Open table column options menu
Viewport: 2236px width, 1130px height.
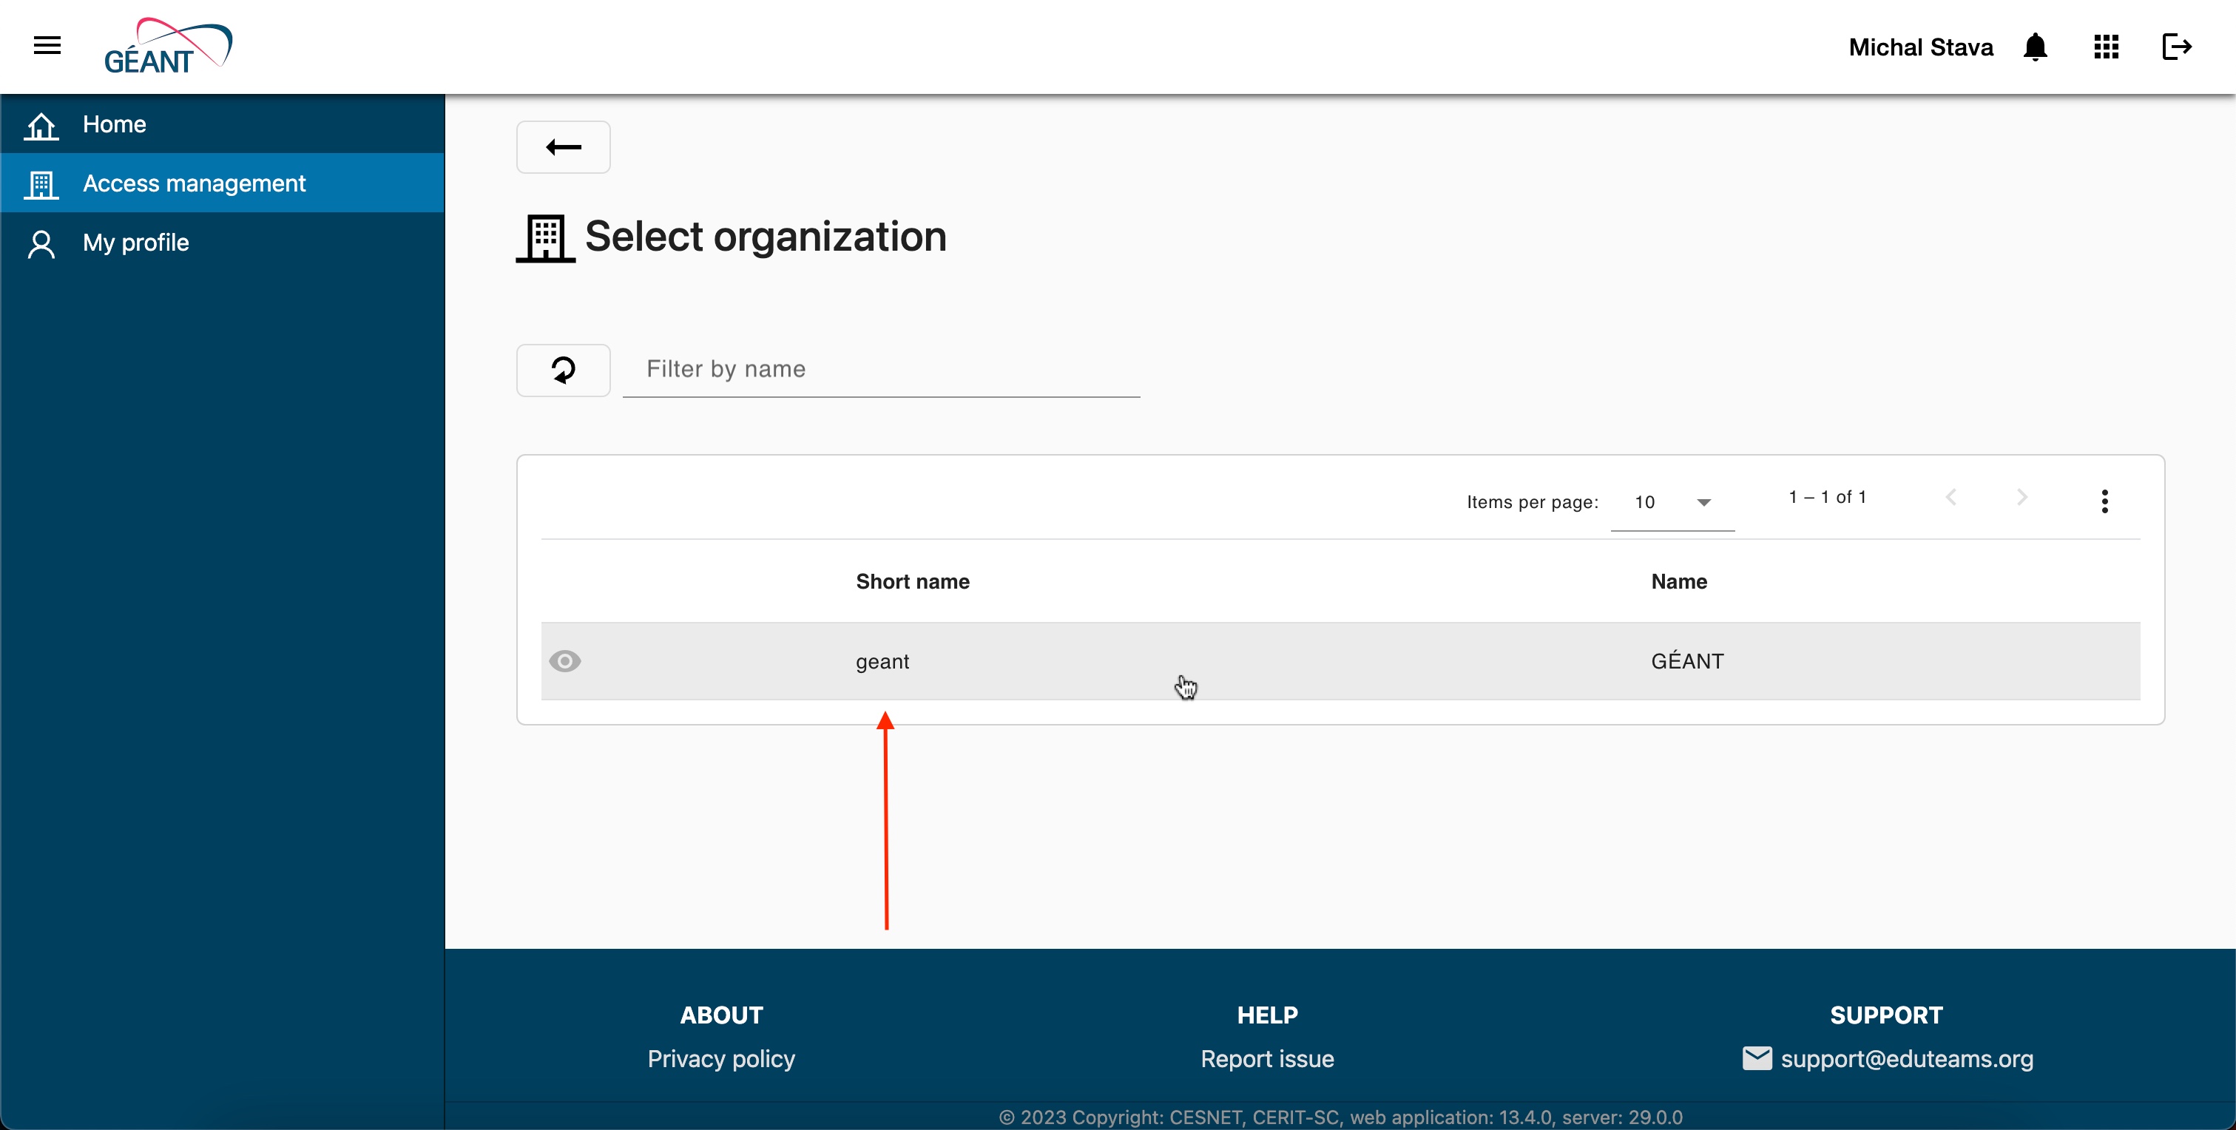(2104, 501)
